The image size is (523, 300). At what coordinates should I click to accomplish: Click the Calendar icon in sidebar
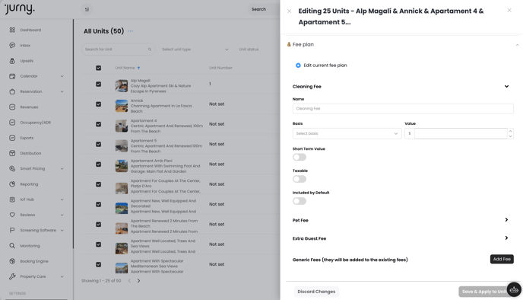[12, 76]
